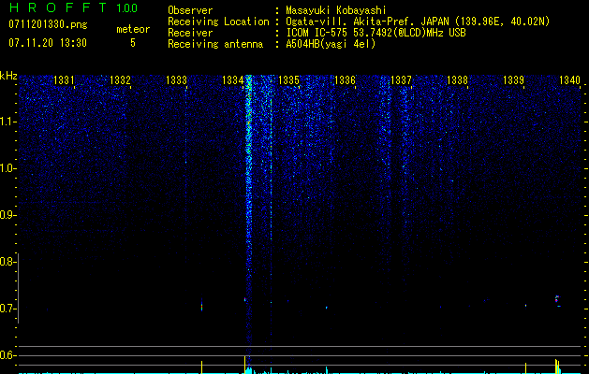Click frequency axis label 1.1
Viewport: 589px width, 374px height.
[7, 122]
